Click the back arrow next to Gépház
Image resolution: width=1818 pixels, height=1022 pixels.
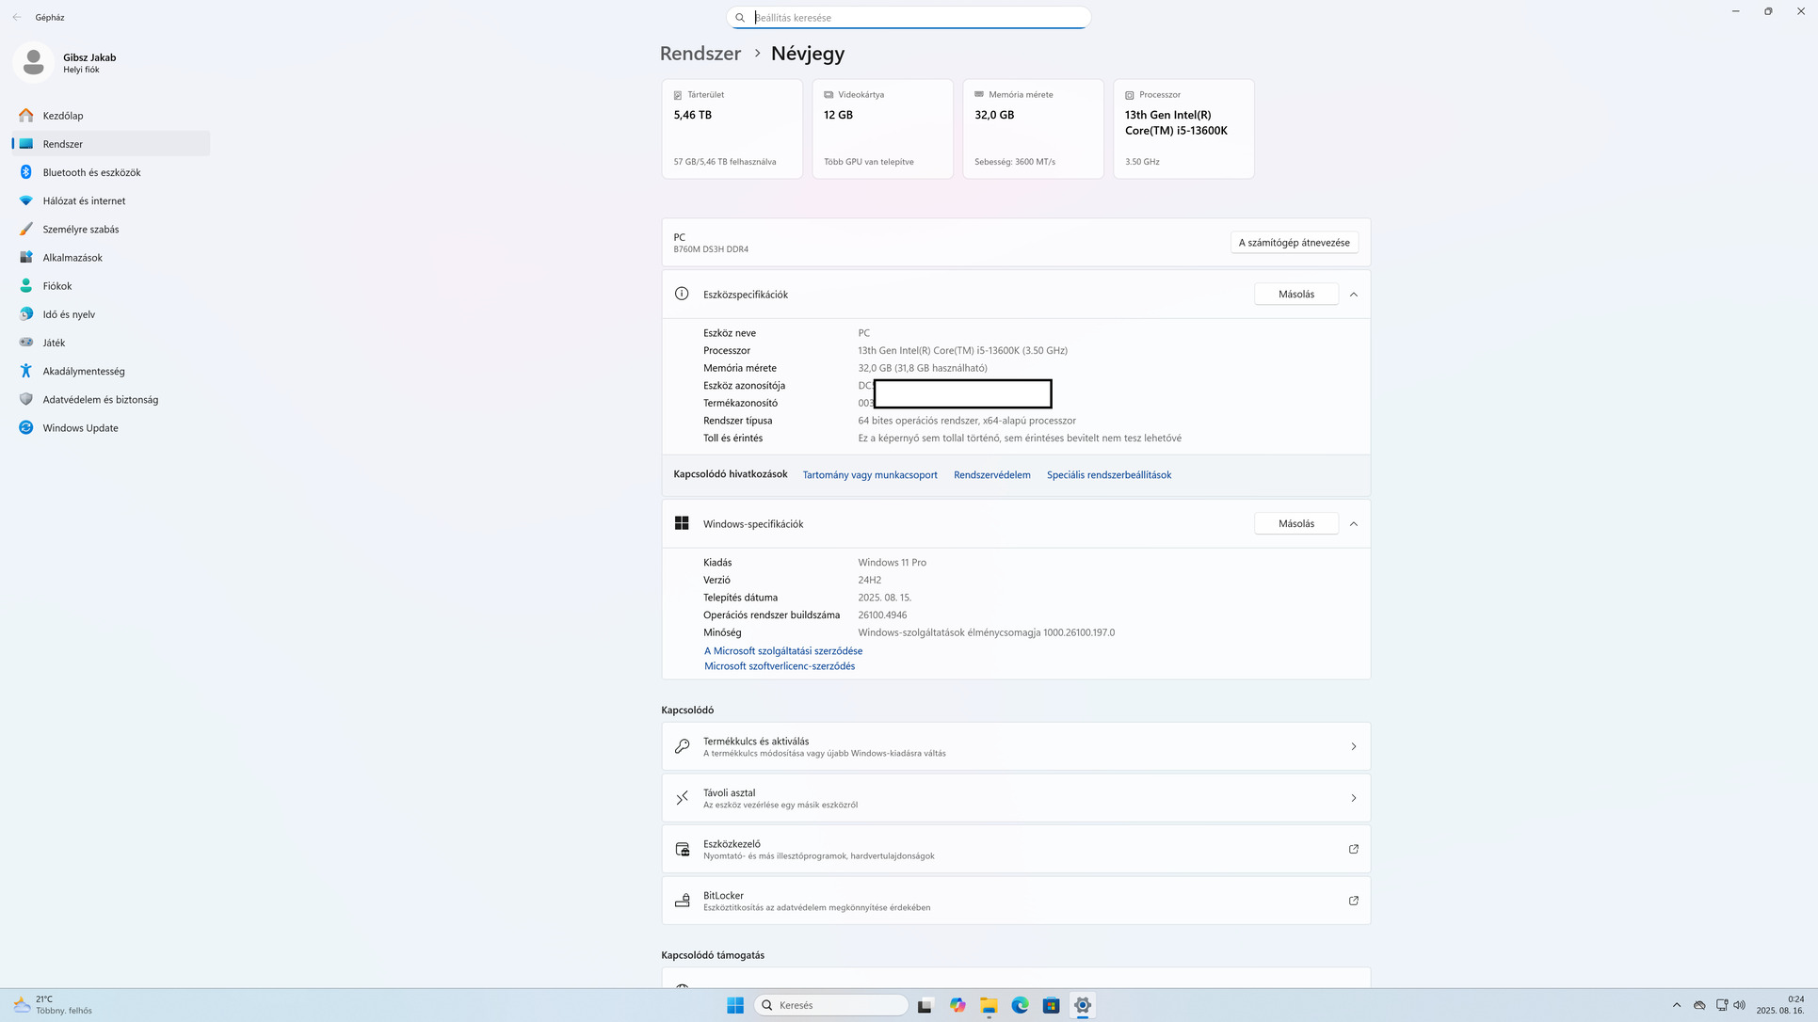coord(17,17)
